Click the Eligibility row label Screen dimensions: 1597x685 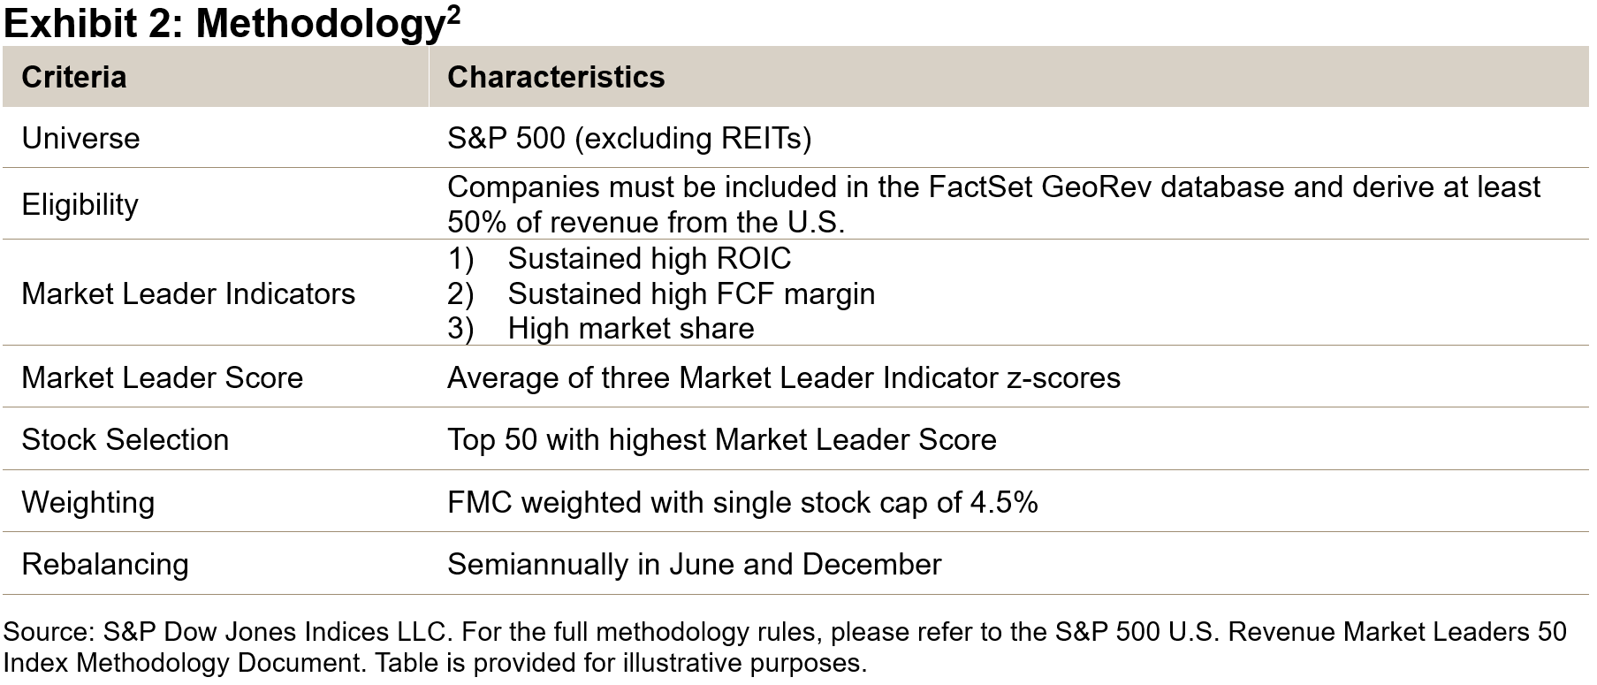pos(80,205)
